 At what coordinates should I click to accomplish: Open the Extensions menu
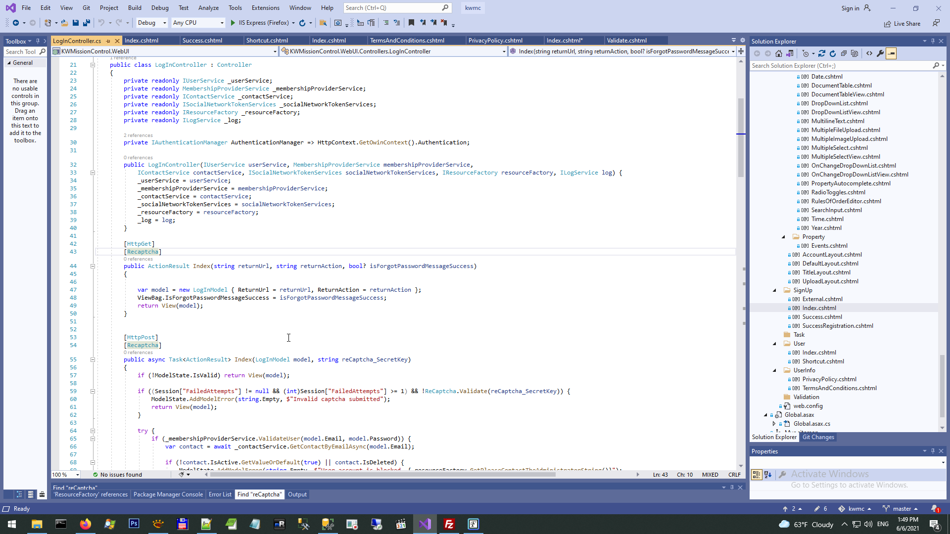(265, 8)
